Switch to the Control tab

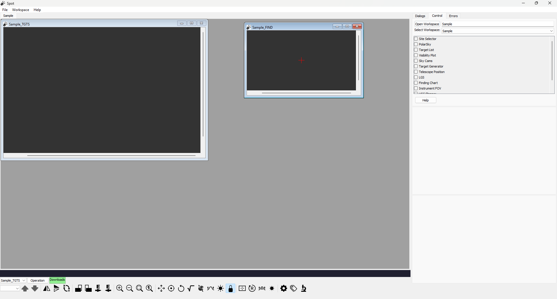[437, 16]
